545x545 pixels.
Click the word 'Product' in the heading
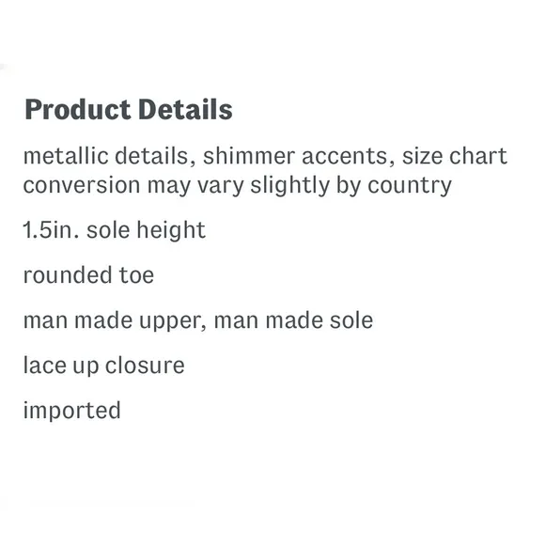click(77, 110)
